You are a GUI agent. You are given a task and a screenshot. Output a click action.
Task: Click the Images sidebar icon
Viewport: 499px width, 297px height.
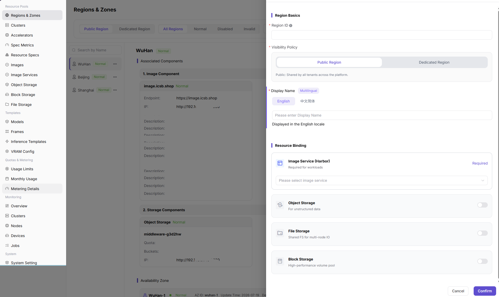7,65
